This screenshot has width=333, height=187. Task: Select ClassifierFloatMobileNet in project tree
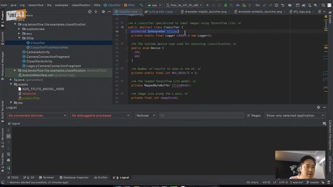pyautogui.click(x=49, y=47)
